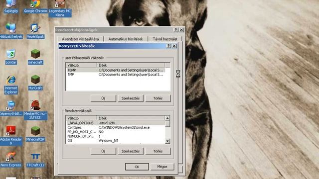Select the NUMBER_OF_P... variable row
Screen dimensions: 319x179
(x=116, y=136)
